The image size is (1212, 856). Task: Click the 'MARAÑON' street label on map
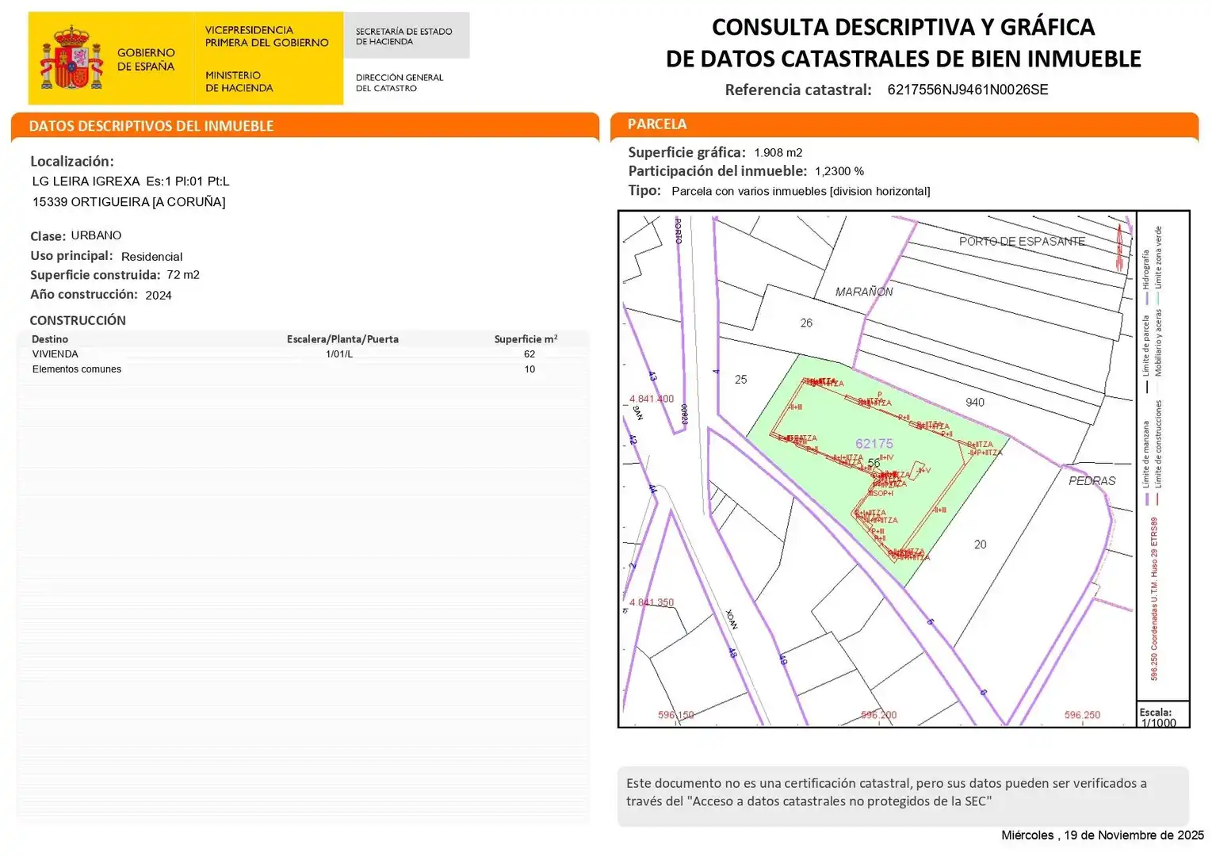pos(864,292)
